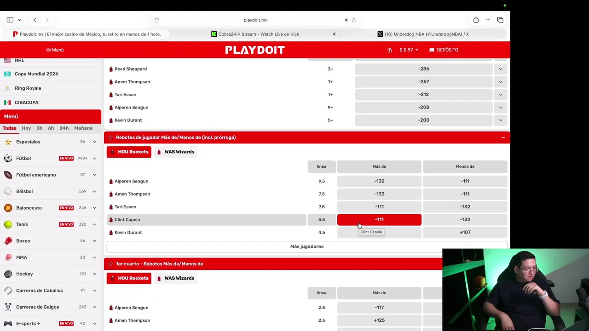Viewport: 589px width, 331px height.
Task: Click the PLAYDOIT logo
Action: point(255,50)
